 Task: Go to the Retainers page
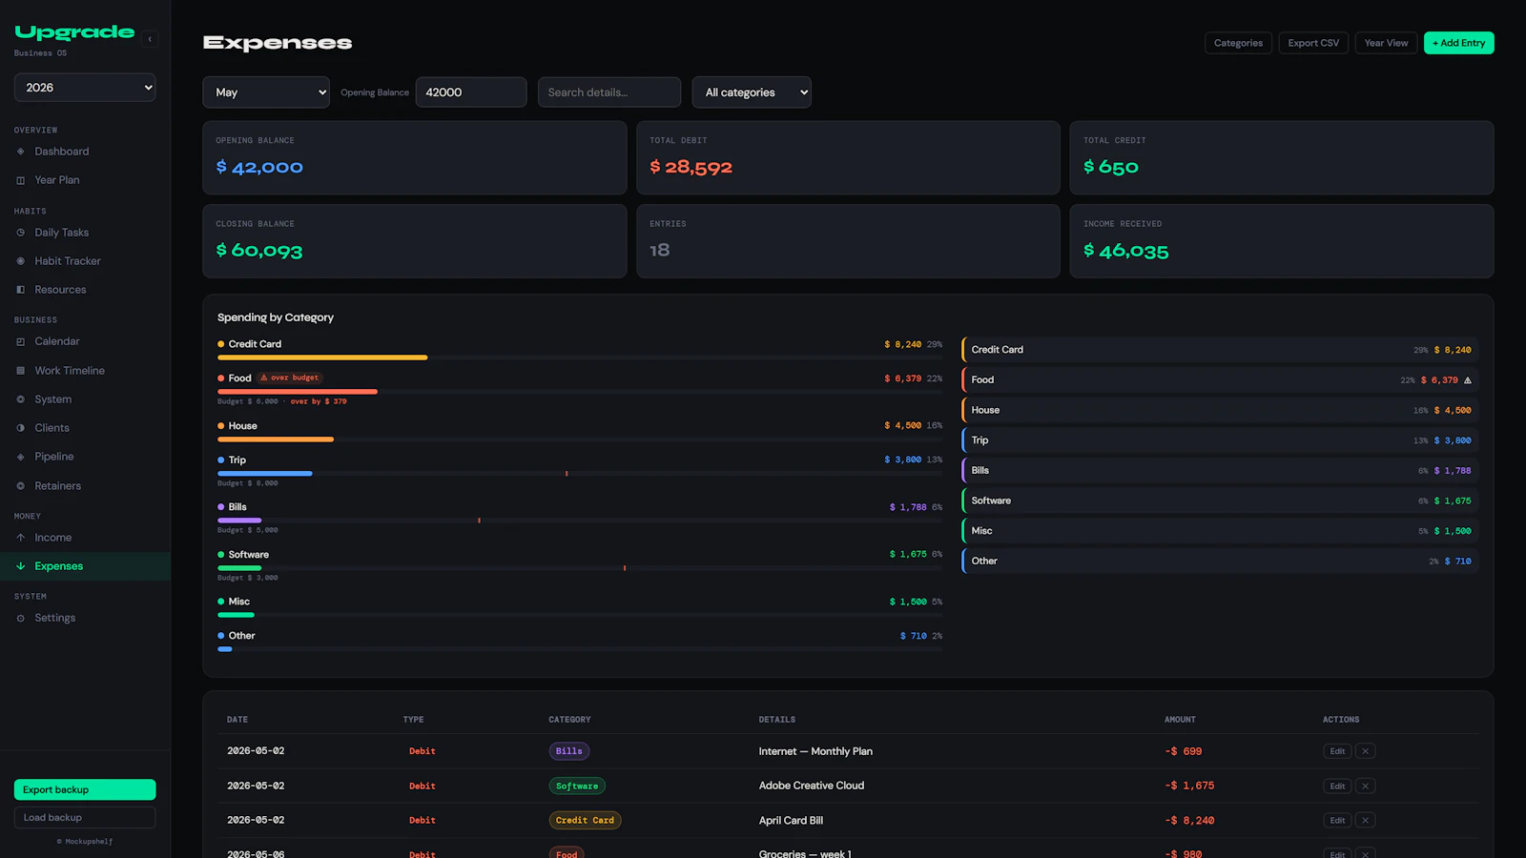click(x=57, y=486)
